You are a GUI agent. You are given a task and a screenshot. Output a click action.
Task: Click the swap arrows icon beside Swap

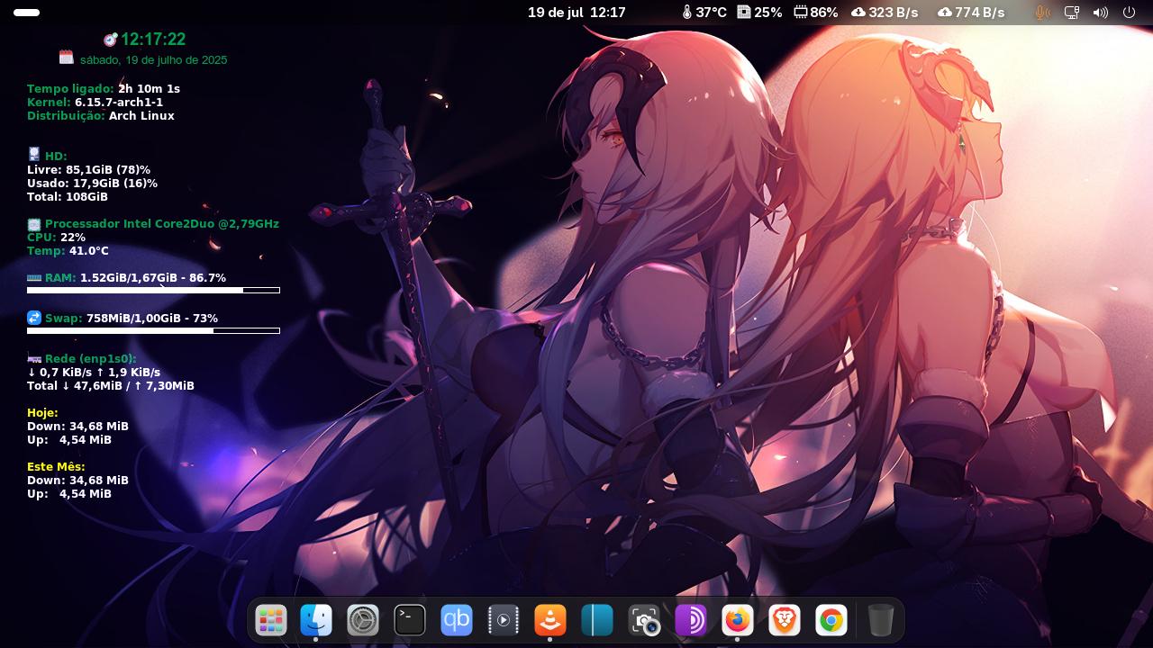[x=34, y=318]
